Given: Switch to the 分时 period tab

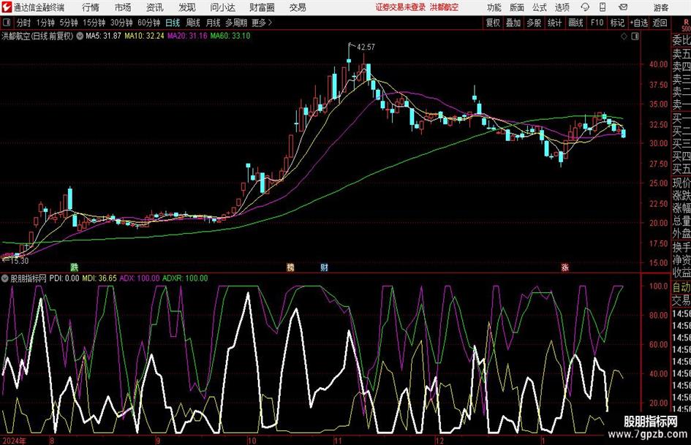Looking at the screenshot, I should click(23, 23).
